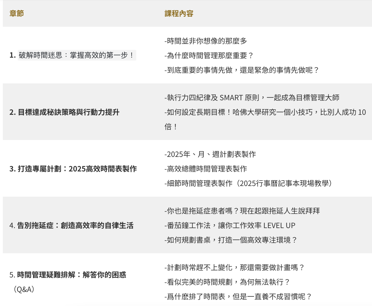Click the 章節 column header
This screenshot has height=306, width=372.
(17, 14)
